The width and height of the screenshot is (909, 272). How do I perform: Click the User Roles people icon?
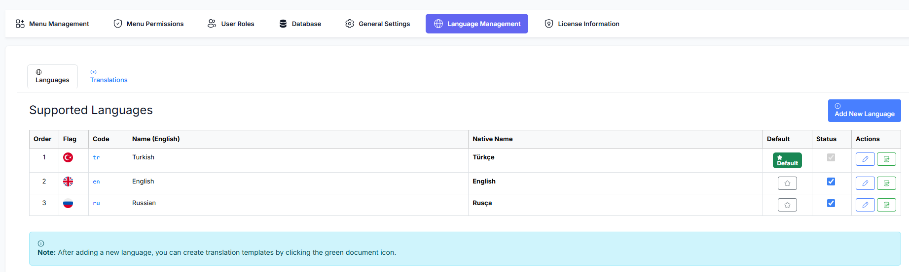(212, 24)
